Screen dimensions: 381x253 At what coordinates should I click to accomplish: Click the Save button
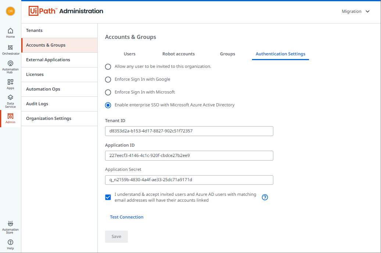[116, 236]
